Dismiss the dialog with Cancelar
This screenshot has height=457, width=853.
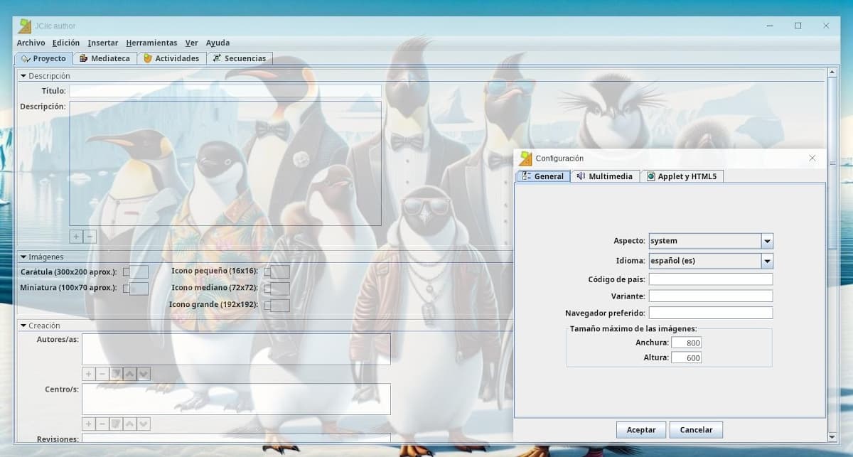point(696,430)
